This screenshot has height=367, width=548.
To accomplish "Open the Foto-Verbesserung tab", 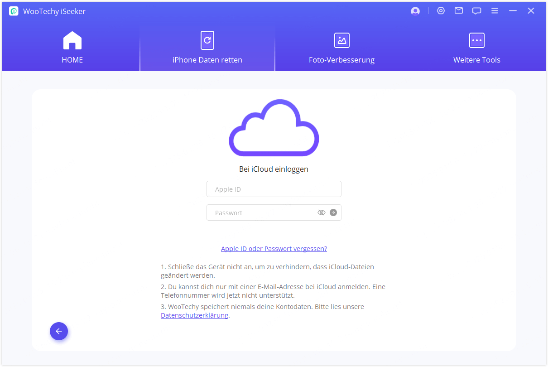I will point(341,59).
